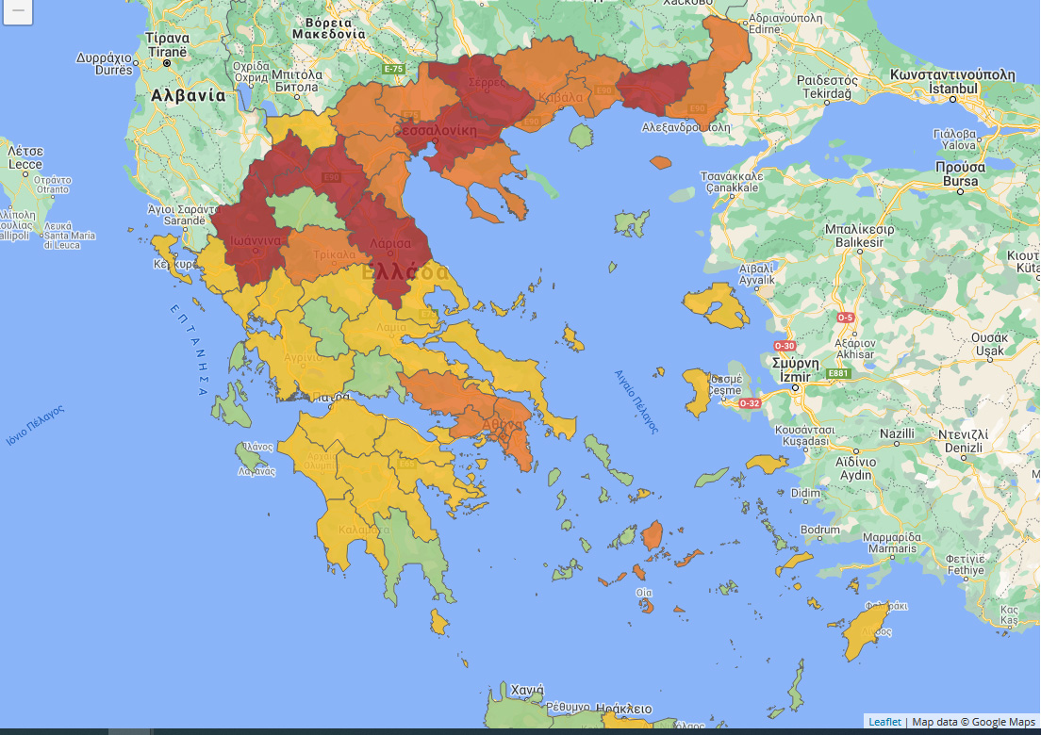Viewport: 1041px width, 735px height.
Task: Click the Αϊδίνιο Aydın label
Action: pos(856,468)
